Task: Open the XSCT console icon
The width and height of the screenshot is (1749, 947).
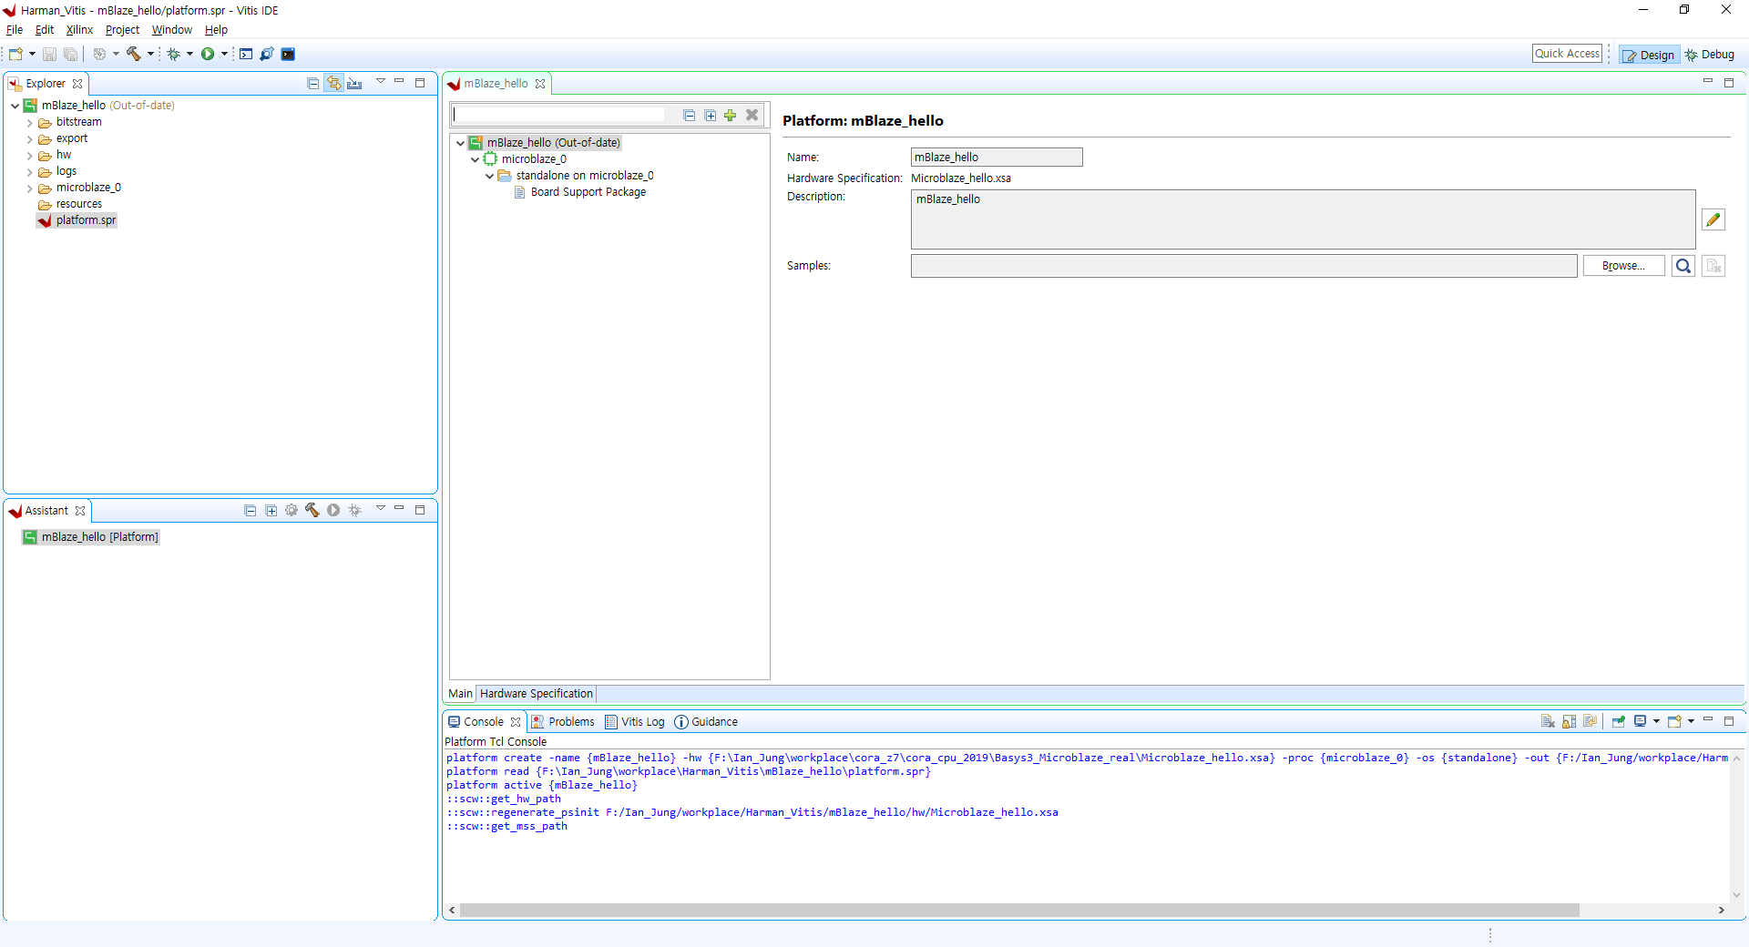Action: tap(246, 55)
